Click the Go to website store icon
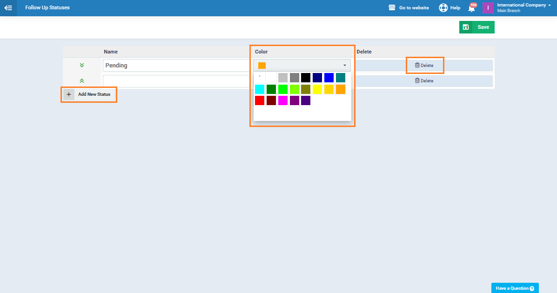The height and width of the screenshot is (293, 557). click(x=392, y=8)
